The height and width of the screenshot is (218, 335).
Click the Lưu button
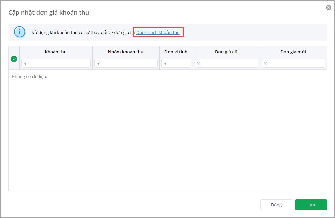pos(311,205)
